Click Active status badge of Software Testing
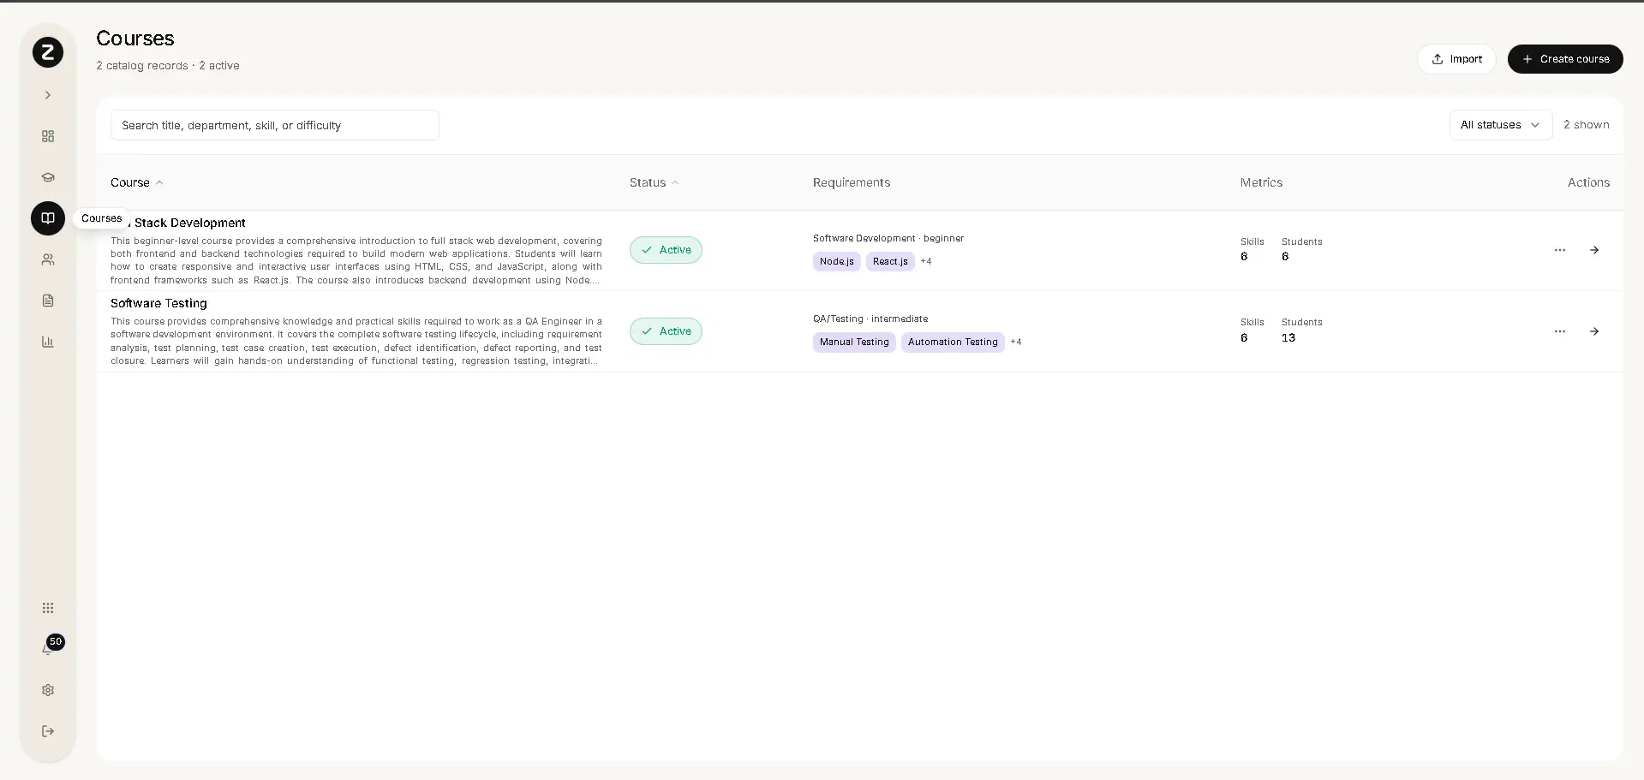Image resolution: width=1644 pixels, height=780 pixels. pyautogui.click(x=666, y=331)
